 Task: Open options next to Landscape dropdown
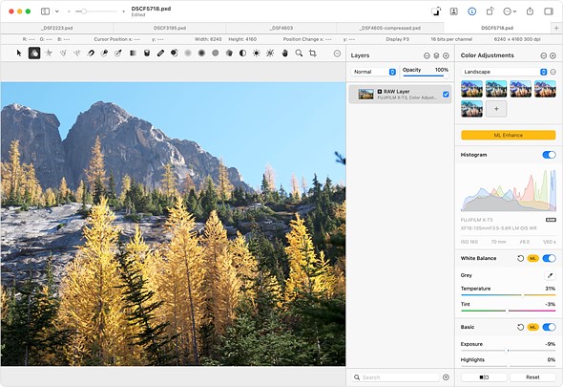[x=553, y=72]
